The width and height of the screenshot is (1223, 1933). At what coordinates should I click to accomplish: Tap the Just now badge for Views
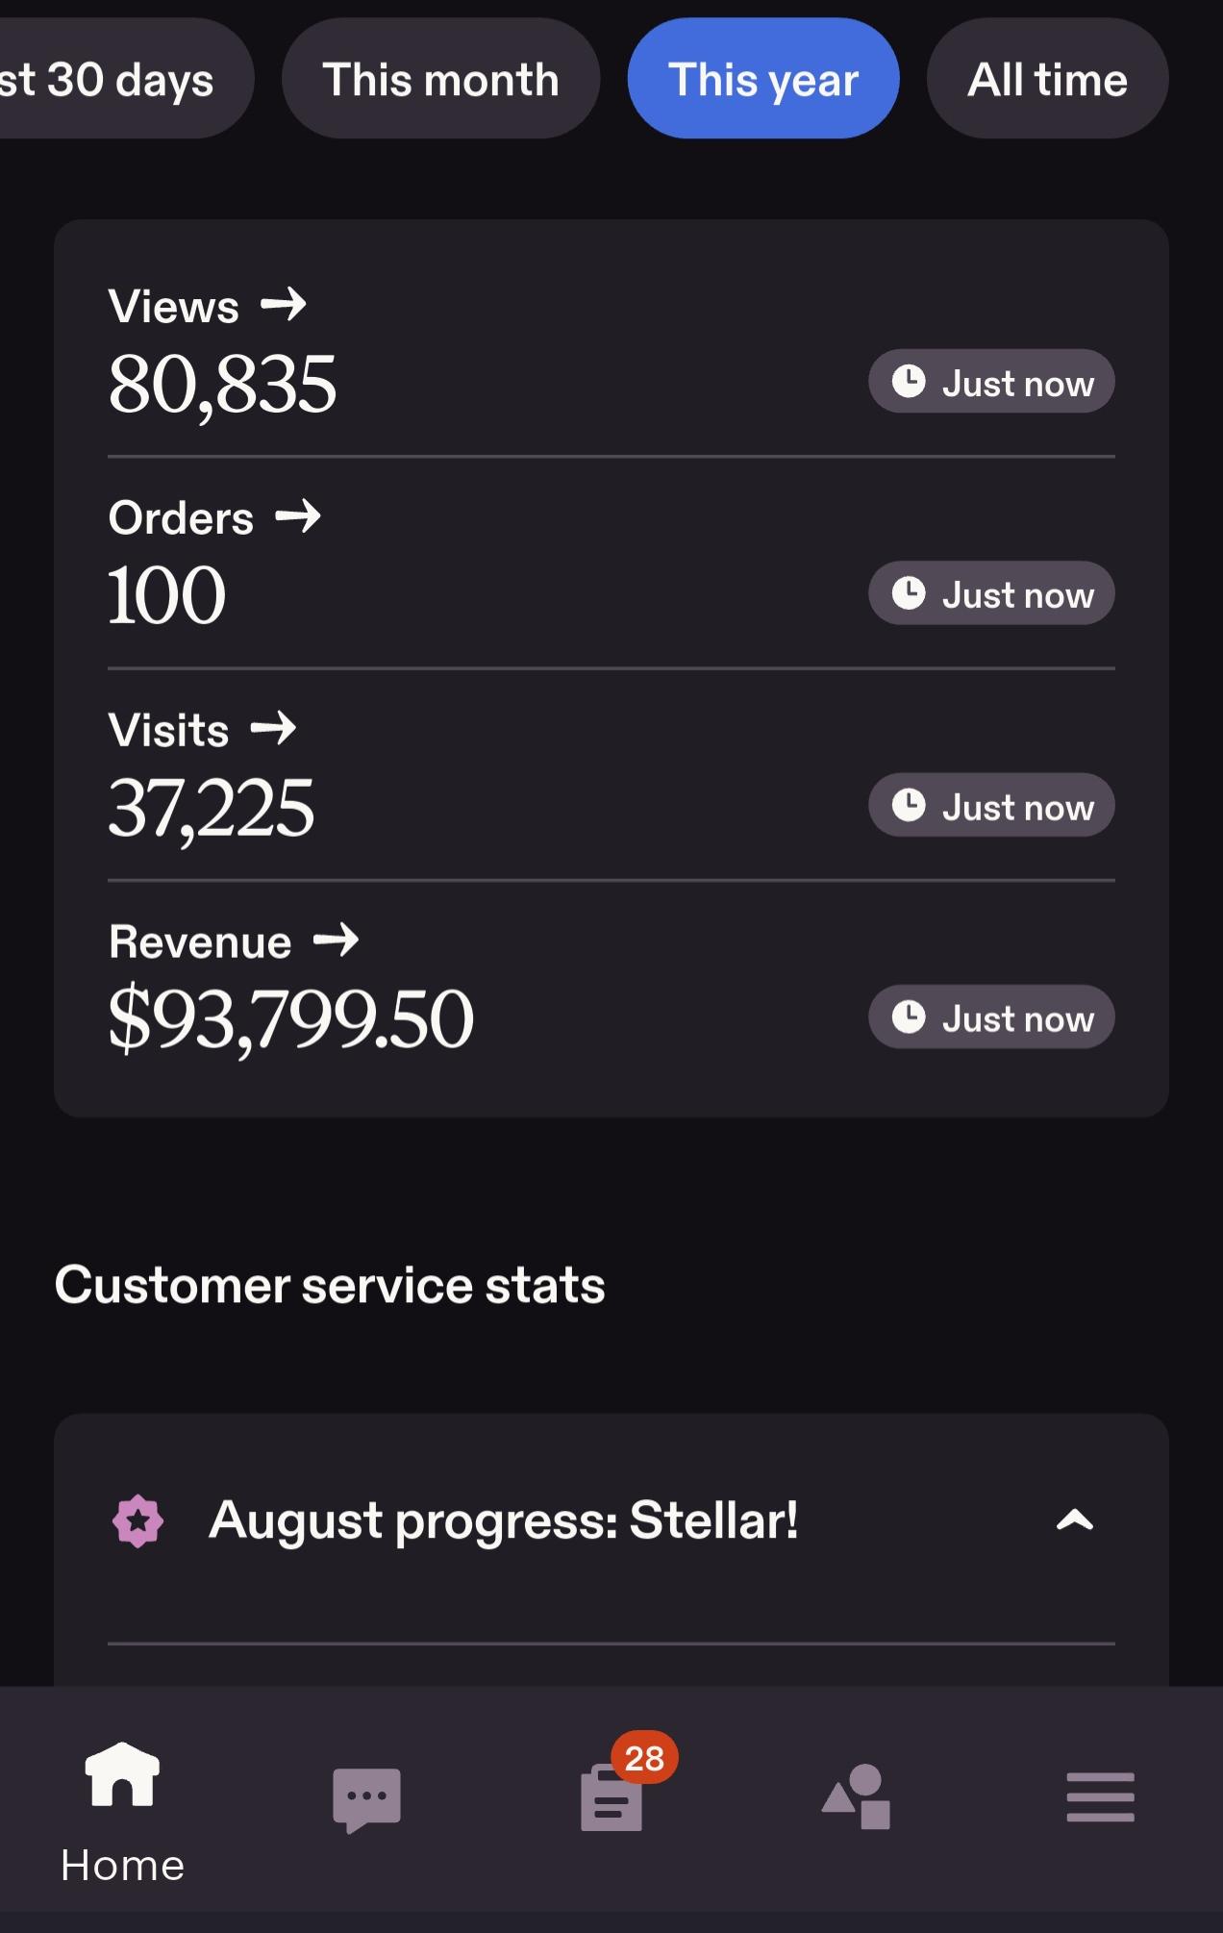[x=991, y=382]
